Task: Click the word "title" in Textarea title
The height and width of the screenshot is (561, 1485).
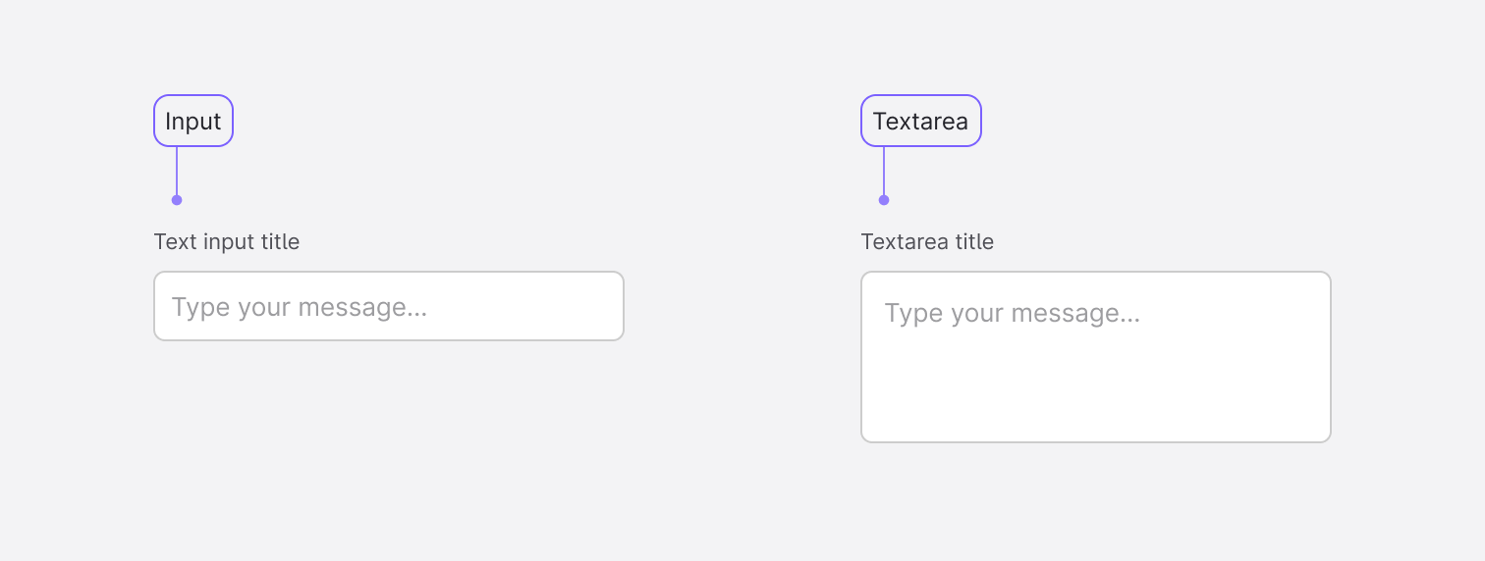Action: coord(973,241)
